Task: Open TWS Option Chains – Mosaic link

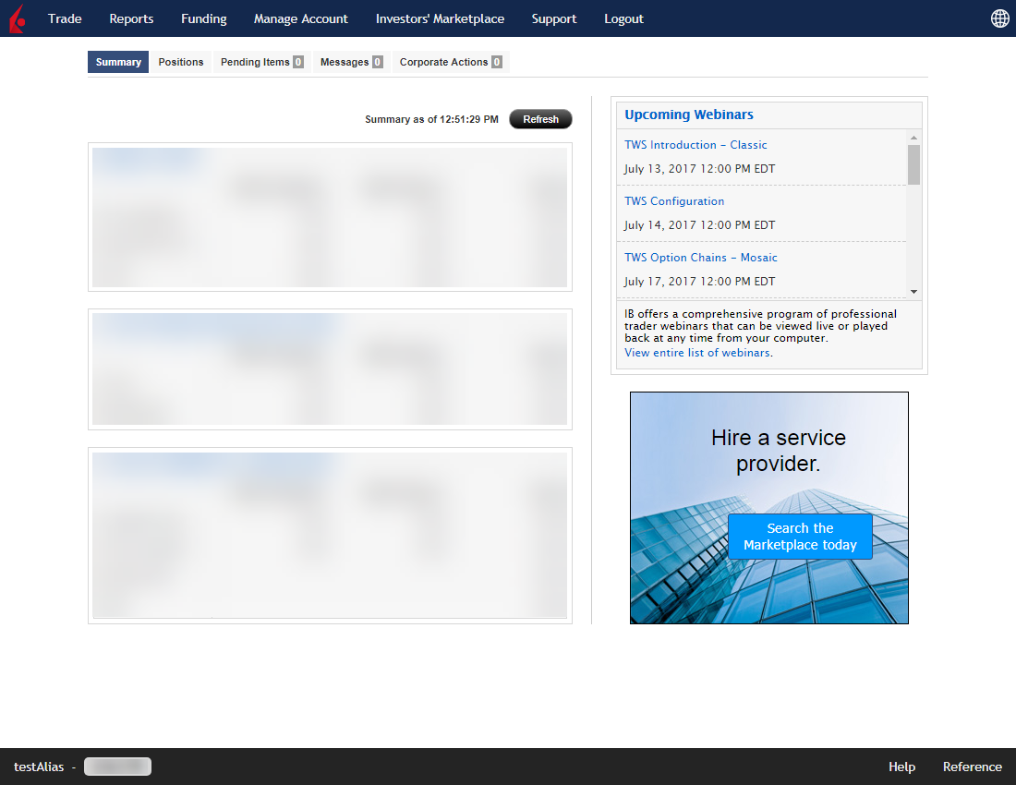Action: 700,258
